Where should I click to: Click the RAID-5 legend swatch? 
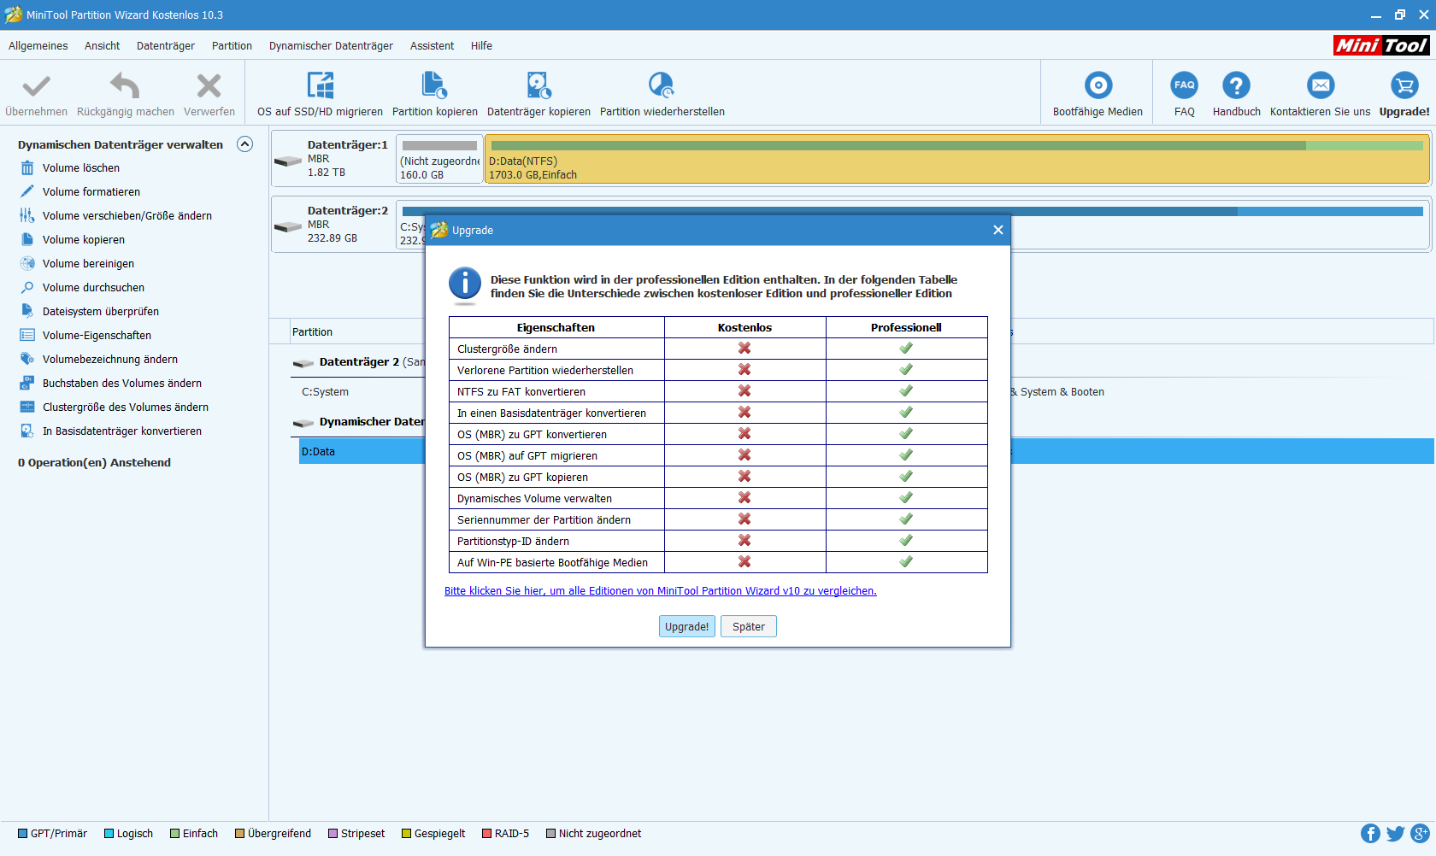pos(487,834)
